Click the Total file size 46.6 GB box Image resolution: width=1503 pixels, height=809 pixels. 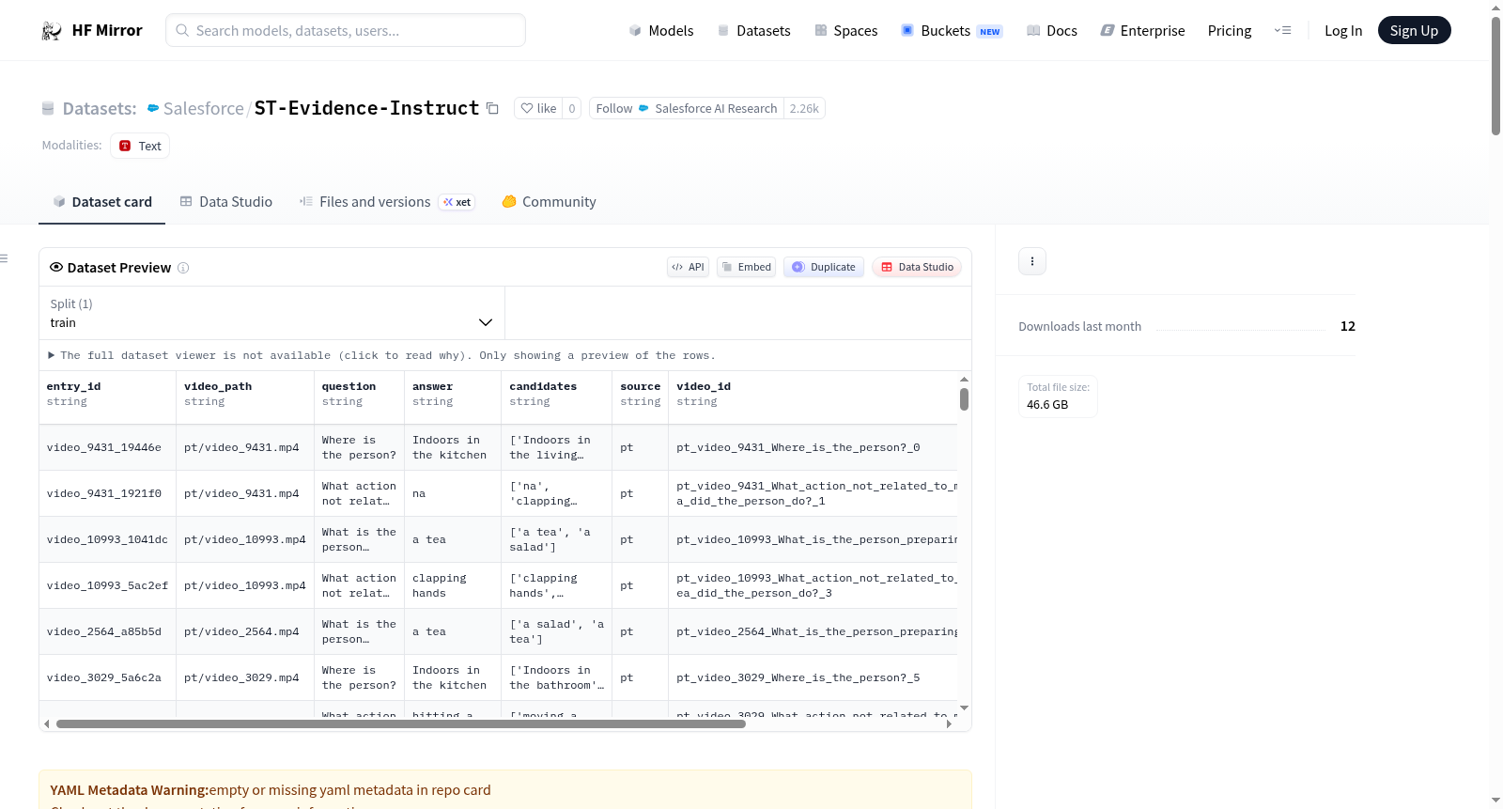click(x=1058, y=397)
